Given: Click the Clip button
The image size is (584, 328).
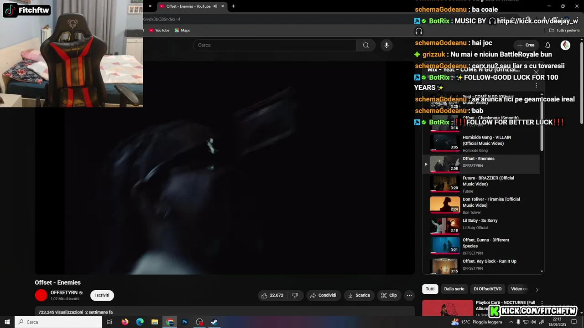Looking at the screenshot, I should [x=389, y=295].
